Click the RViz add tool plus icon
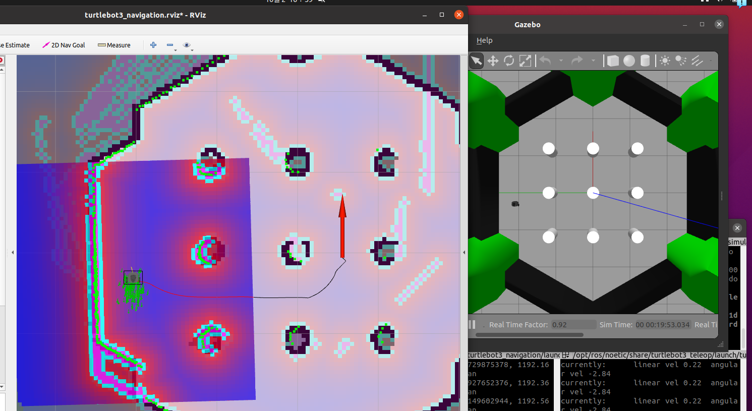Image resolution: width=752 pixels, height=411 pixels. coord(153,45)
